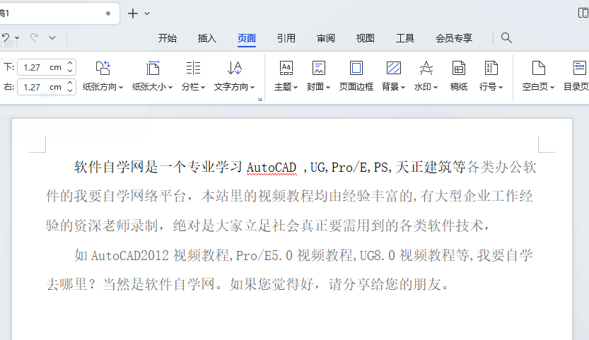The height and width of the screenshot is (340, 589).
Task: Increase the bottom margin value
Action: coord(70,64)
